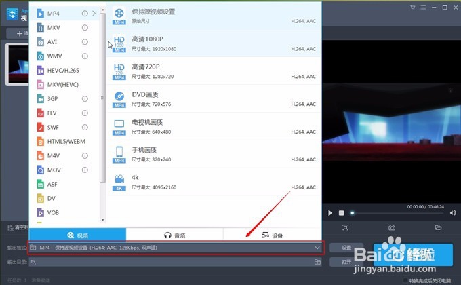Open the output format dropdown
The image size is (461, 285).
pos(176,248)
